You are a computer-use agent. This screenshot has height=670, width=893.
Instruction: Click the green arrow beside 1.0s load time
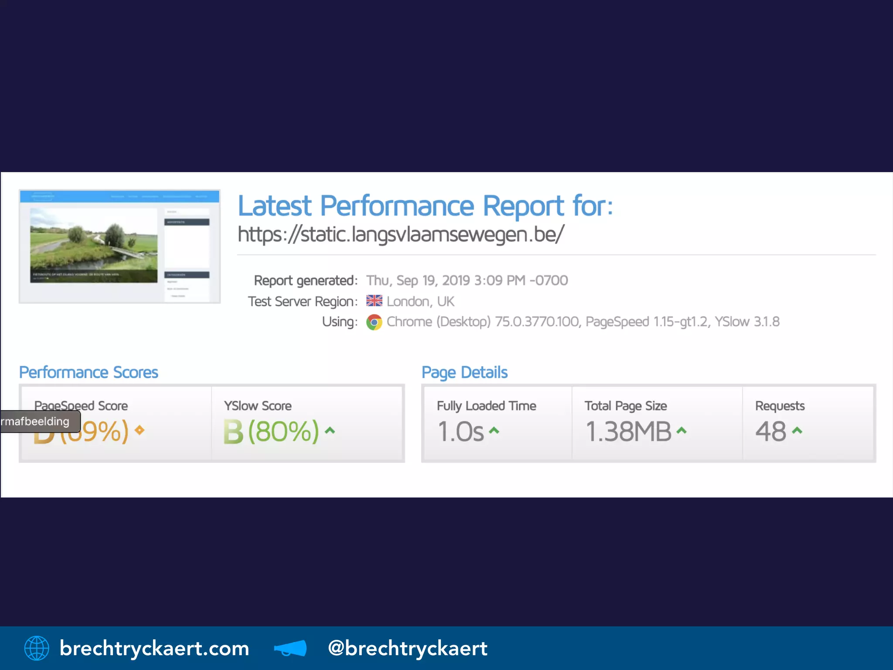pyautogui.click(x=494, y=431)
